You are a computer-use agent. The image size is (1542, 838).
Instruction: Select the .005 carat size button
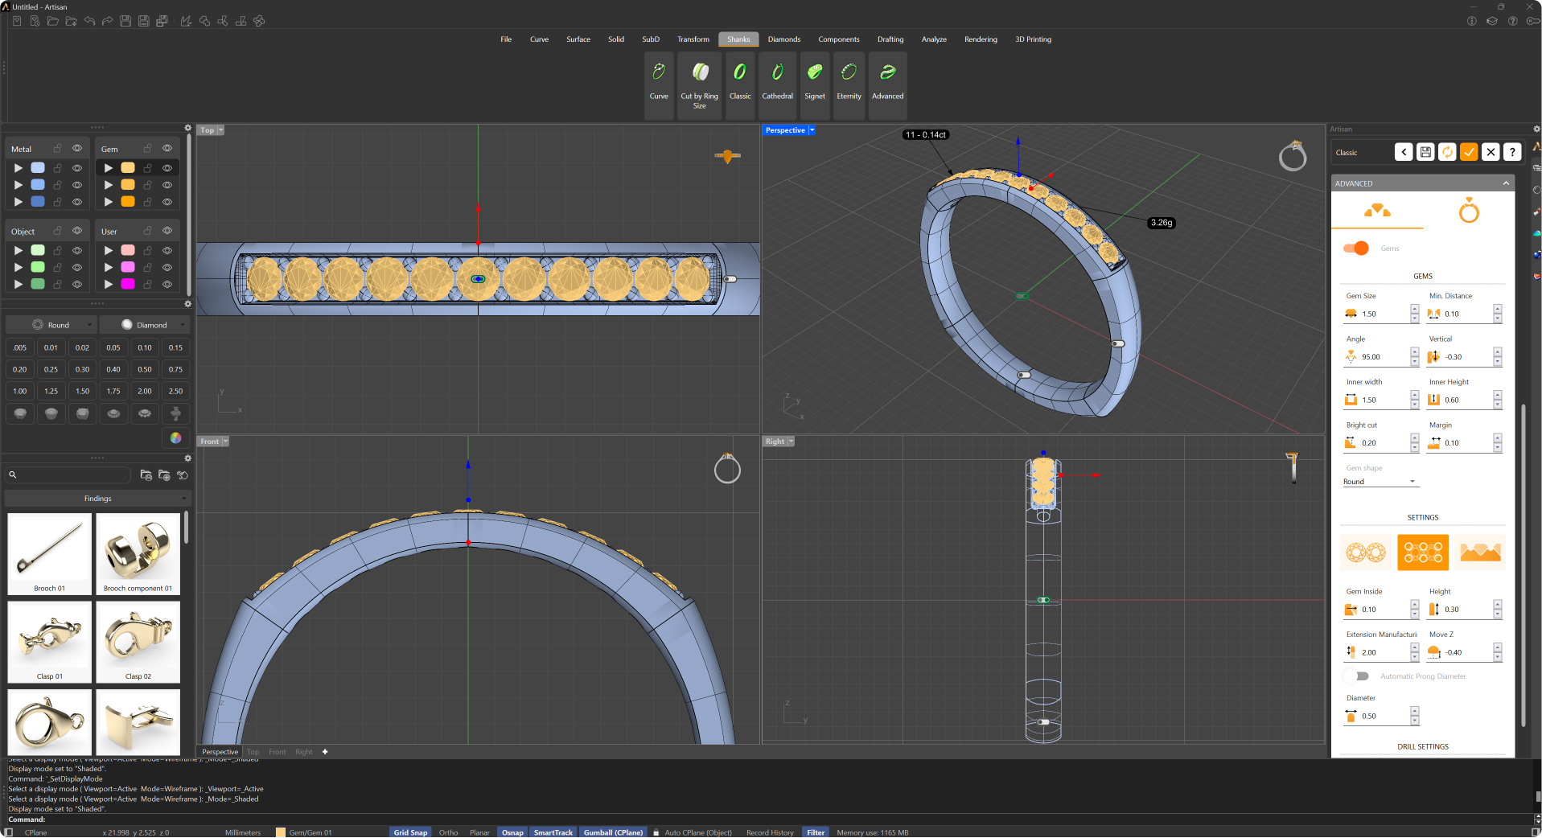click(x=20, y=347)
